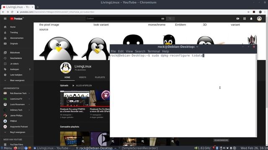268x150 pixels.
Task: Select the channel HOME tab
Action: (67, 77)
